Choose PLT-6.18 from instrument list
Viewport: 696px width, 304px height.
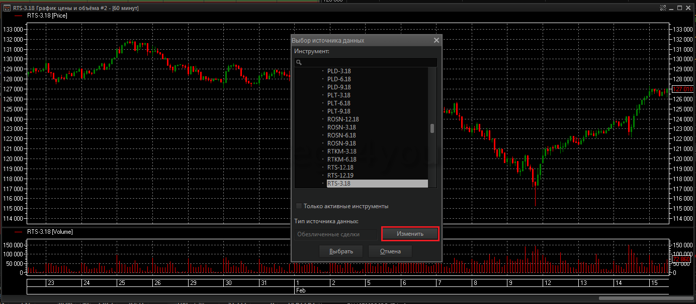point(339,103)
